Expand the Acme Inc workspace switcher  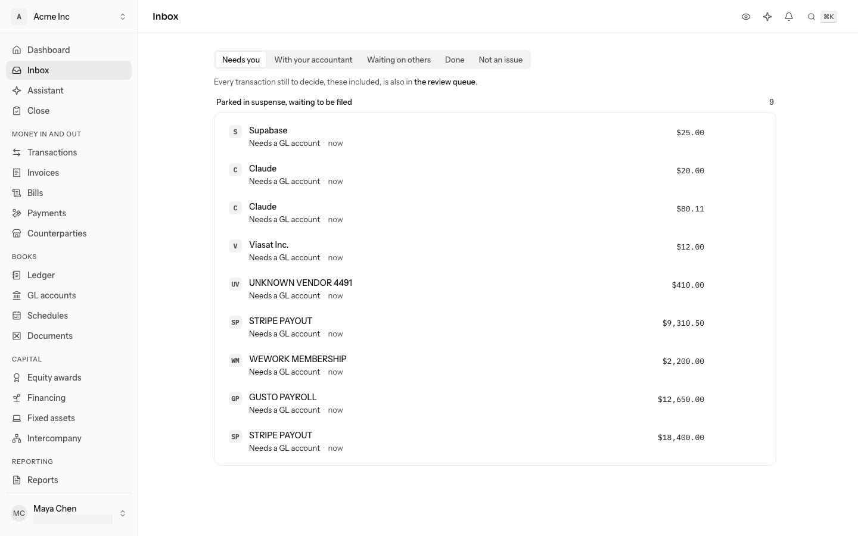coord(69,17)
